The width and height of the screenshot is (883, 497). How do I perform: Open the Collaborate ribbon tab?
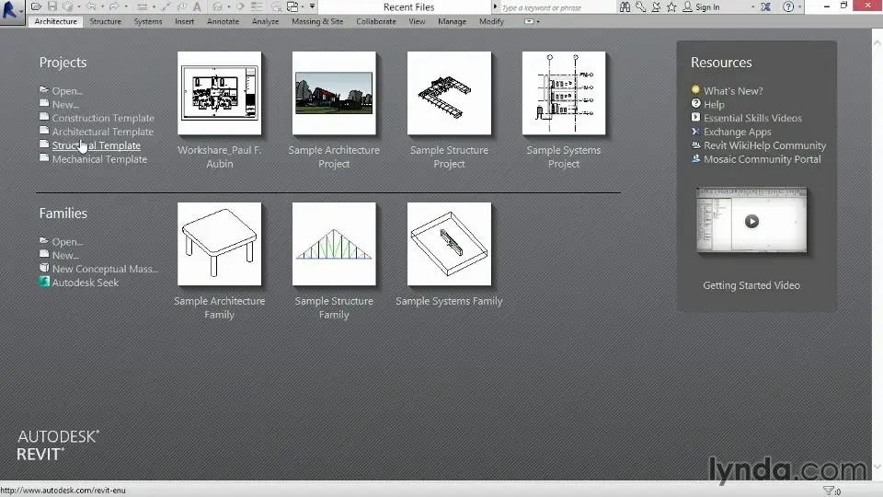[x=376, y=21]
